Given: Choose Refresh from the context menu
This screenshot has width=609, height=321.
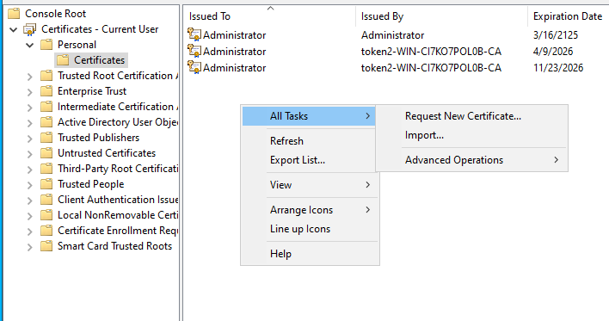Looking at the screenshot, I should click(x=310, y=141).
